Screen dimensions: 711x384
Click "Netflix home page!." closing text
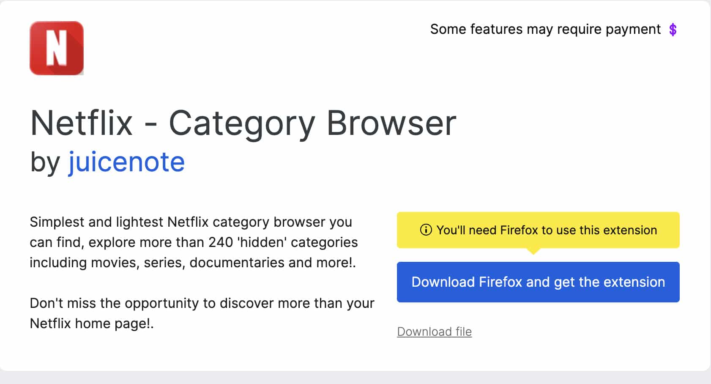(92, 324)
